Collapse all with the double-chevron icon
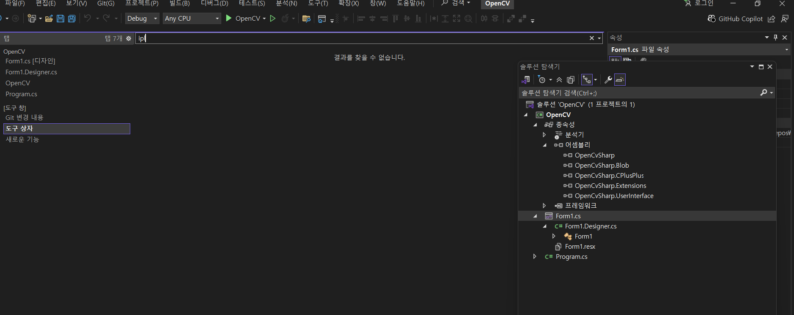 (x=559, y=79)
